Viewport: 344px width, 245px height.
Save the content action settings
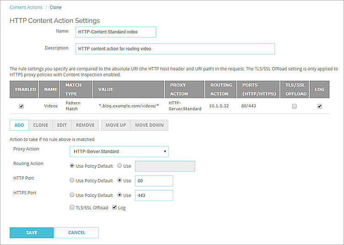coord(32,233)
